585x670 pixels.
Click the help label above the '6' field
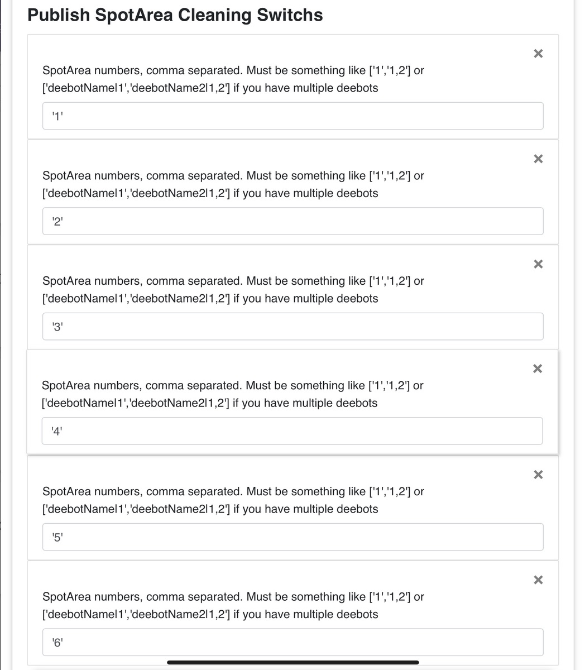tap(233, 605)
